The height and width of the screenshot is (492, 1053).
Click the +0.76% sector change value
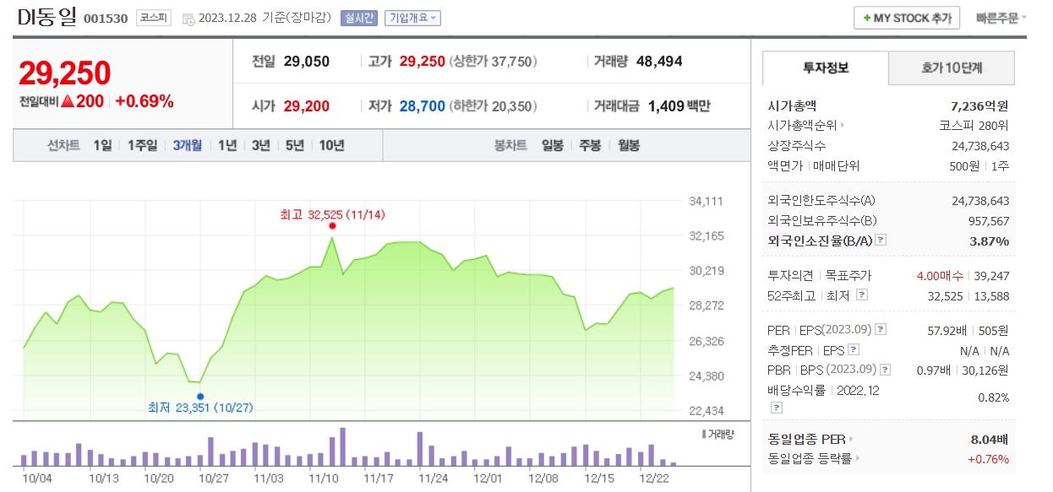(988, 459)
